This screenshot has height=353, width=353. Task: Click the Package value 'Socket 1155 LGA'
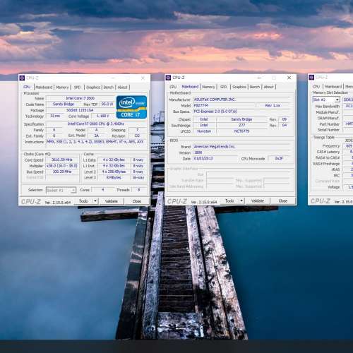click(80, 110)
